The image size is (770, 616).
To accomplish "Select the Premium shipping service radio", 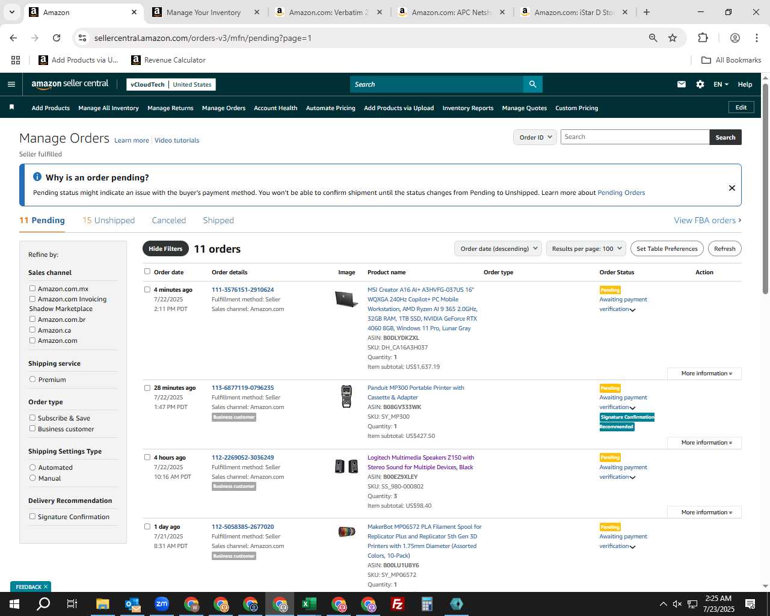I will click(x=32, y=380).
